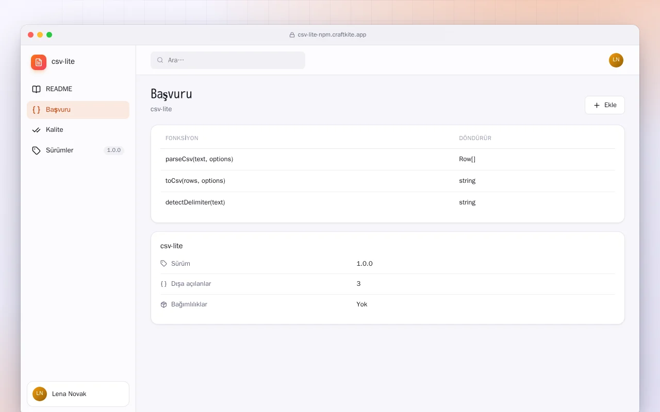Click the DÖNDÜRÜR column header
660x412 pixels.
pos(475,139)
